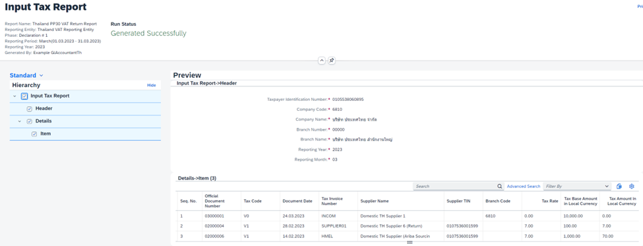Viewport: 643px width, 246px height.
Task: Click the magnifier icon in the search field
Action: pyautogui.click(x=499, y=186)
